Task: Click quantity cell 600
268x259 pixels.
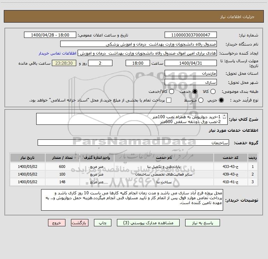Action: tap(62, 167)
